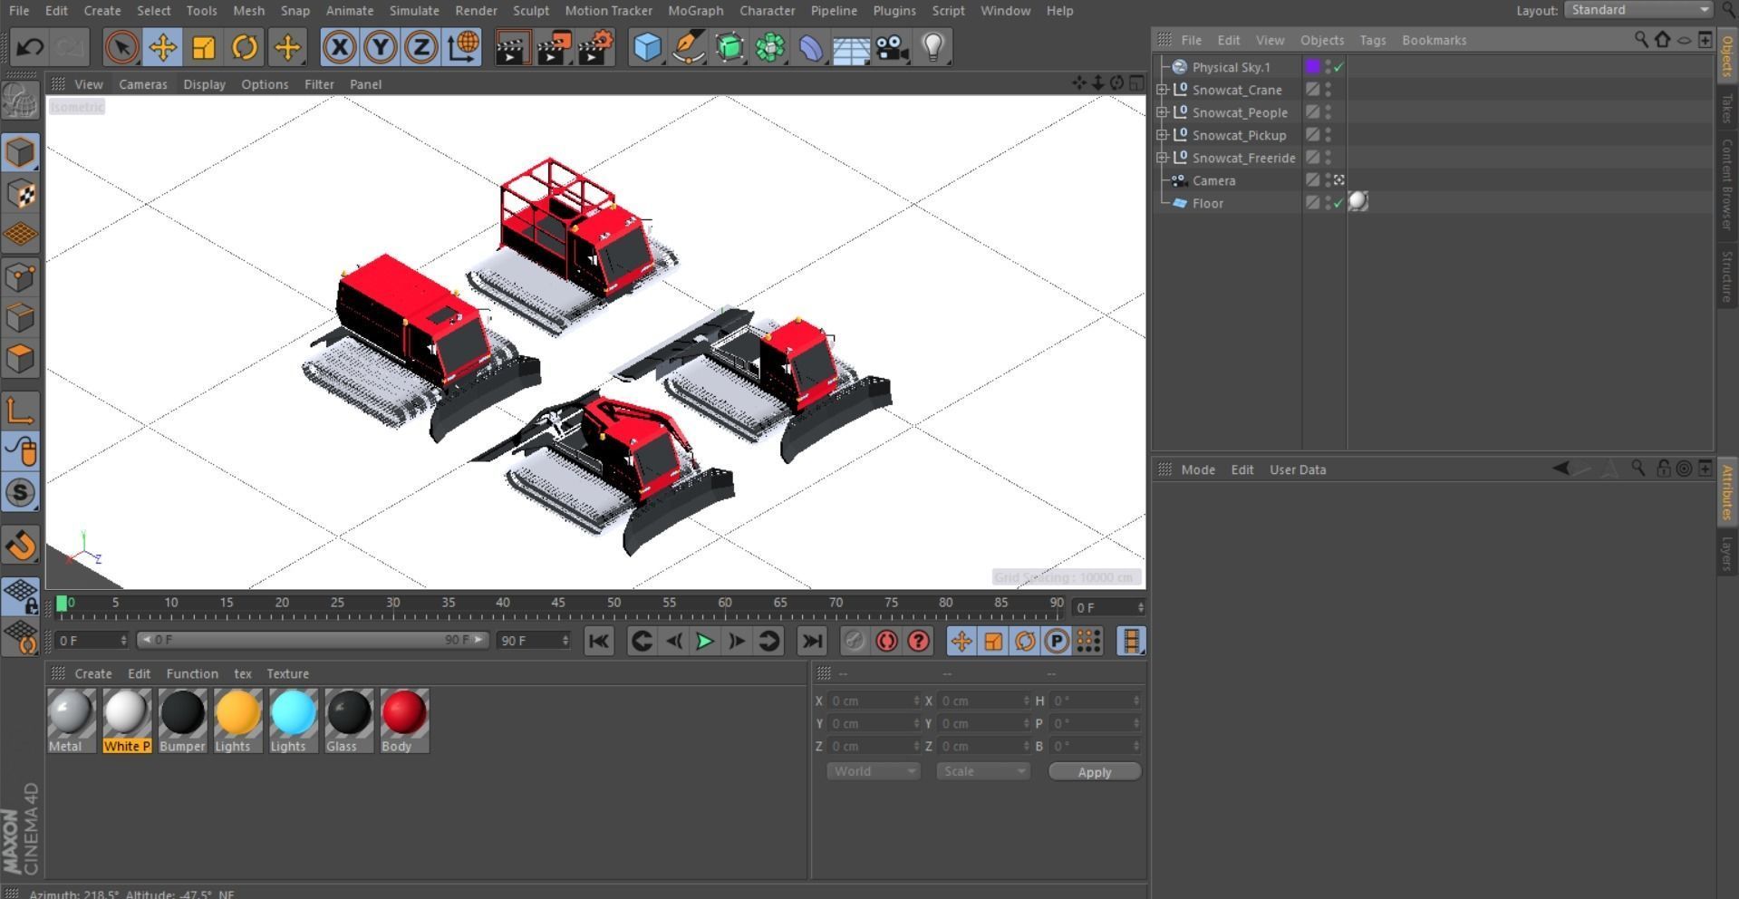
Task: Click the Floor environment icon
Action: pyautogui.click(x=851, y=47)
